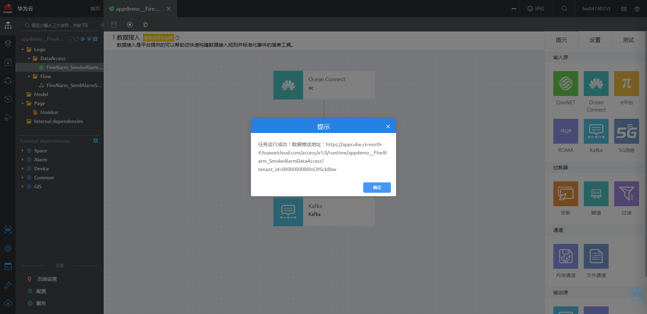Image resolution: width=647 pixels, height=314 pixels.
Task: Click the document copy toolbar icon
Action: [x=146, y=25]
